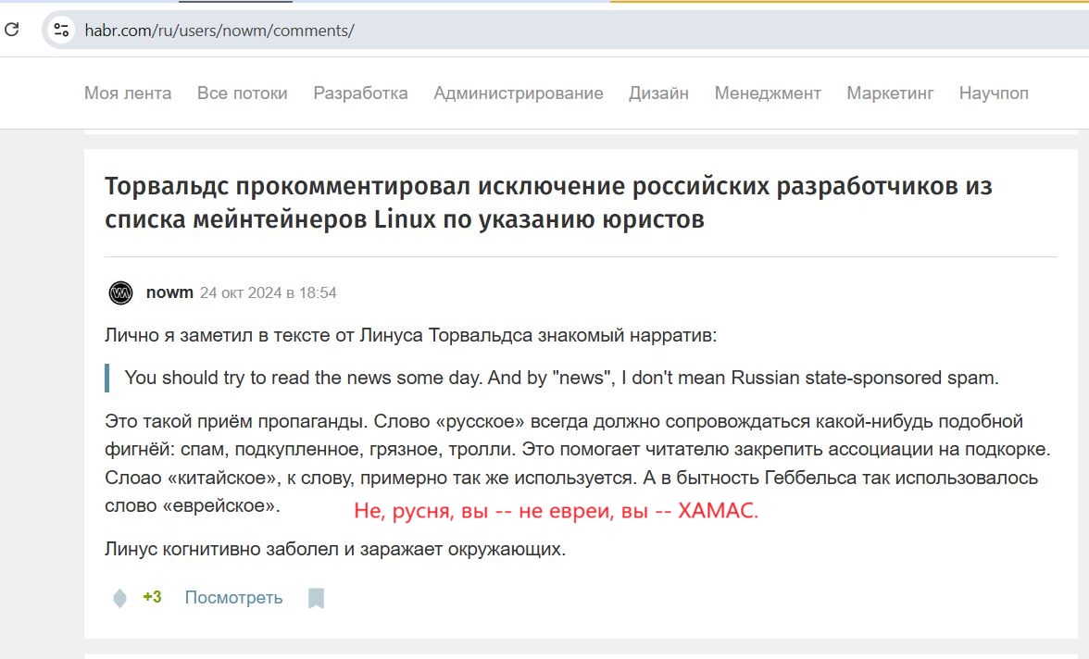
Task: Select the Разработка stream
Action: 360,93
